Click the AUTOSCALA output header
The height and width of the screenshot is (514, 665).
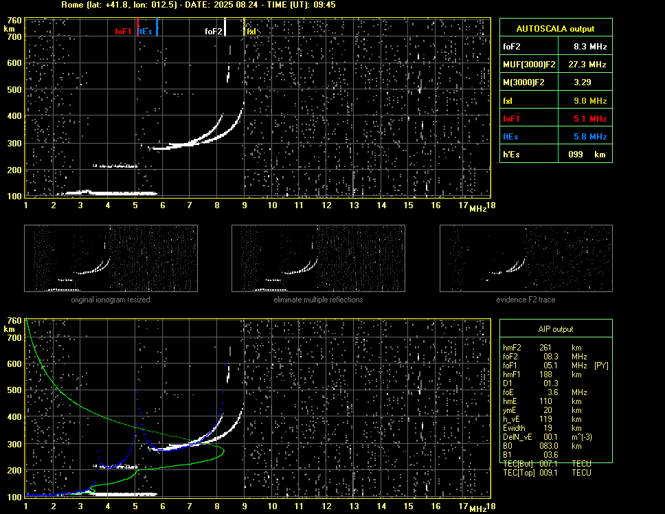pos(556,28)
